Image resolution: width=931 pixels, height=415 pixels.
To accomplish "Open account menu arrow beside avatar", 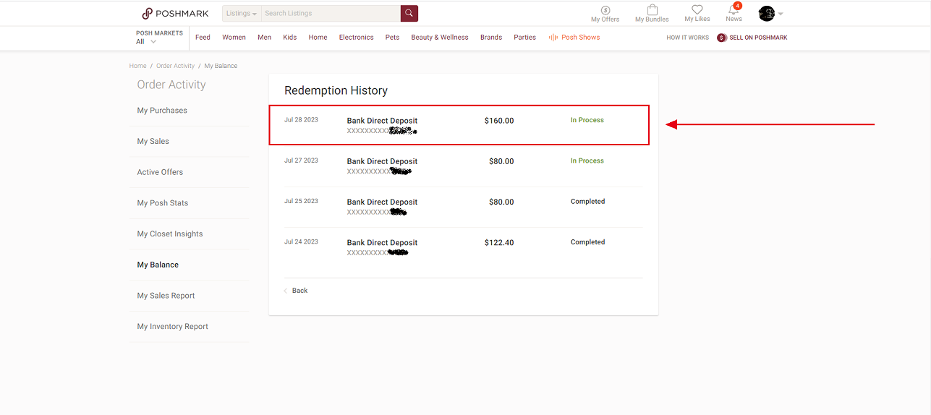I will tap(781, 14).
